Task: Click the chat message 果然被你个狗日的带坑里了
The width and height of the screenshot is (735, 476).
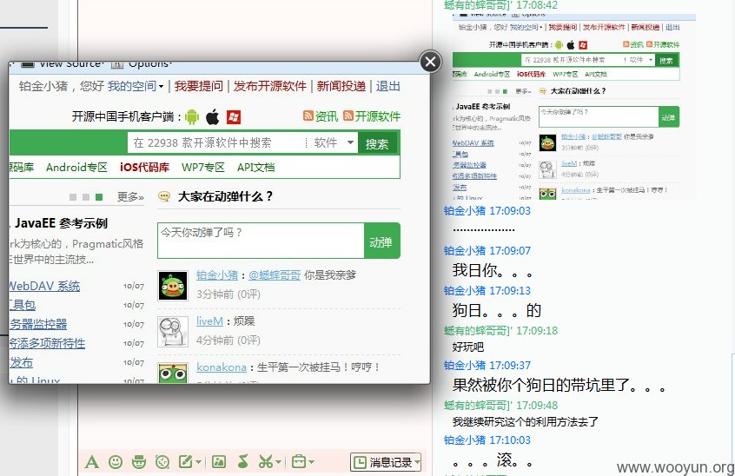Action: coord(559,385)
